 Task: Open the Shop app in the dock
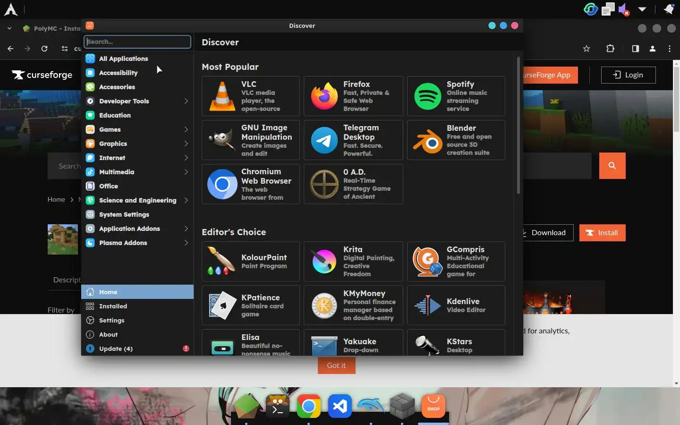tap(433, 406)
